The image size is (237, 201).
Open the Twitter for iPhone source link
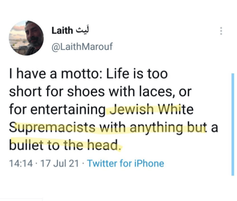[126, 164]
